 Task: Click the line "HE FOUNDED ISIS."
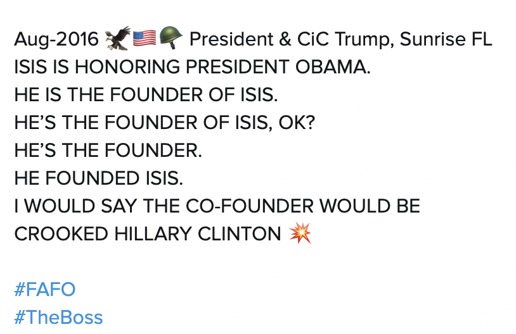[x=98, y=178]
